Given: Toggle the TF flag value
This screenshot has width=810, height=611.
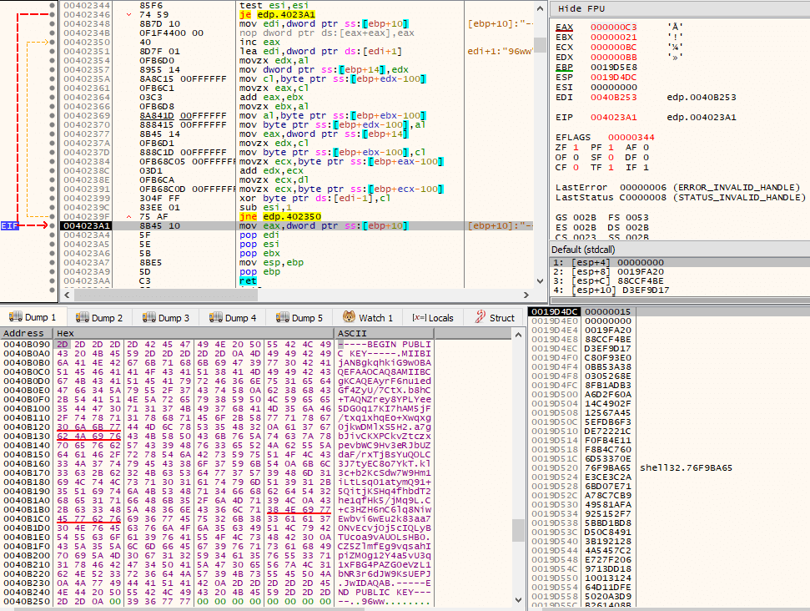Looking at the screenshot, I should point(611,168).
